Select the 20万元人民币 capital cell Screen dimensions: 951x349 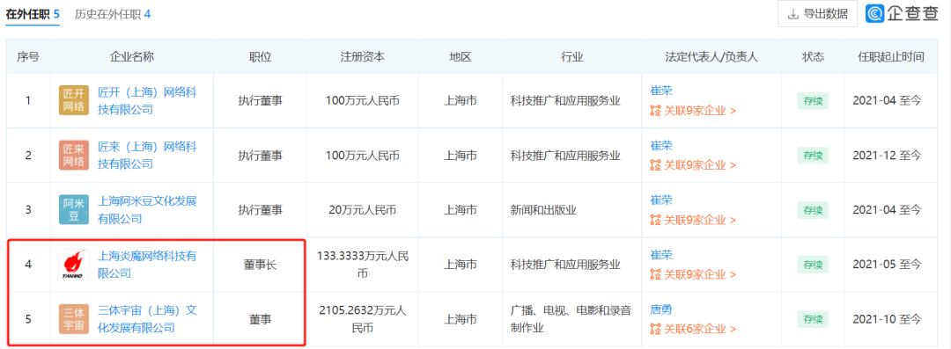[x=363, y=210]
